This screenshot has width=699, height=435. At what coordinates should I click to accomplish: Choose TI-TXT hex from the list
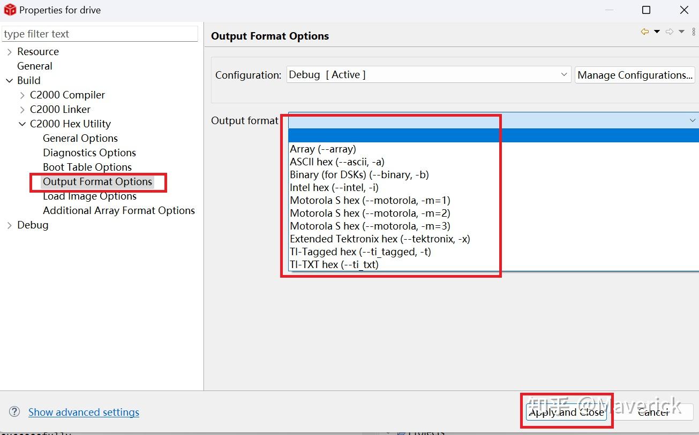(334, 265)
